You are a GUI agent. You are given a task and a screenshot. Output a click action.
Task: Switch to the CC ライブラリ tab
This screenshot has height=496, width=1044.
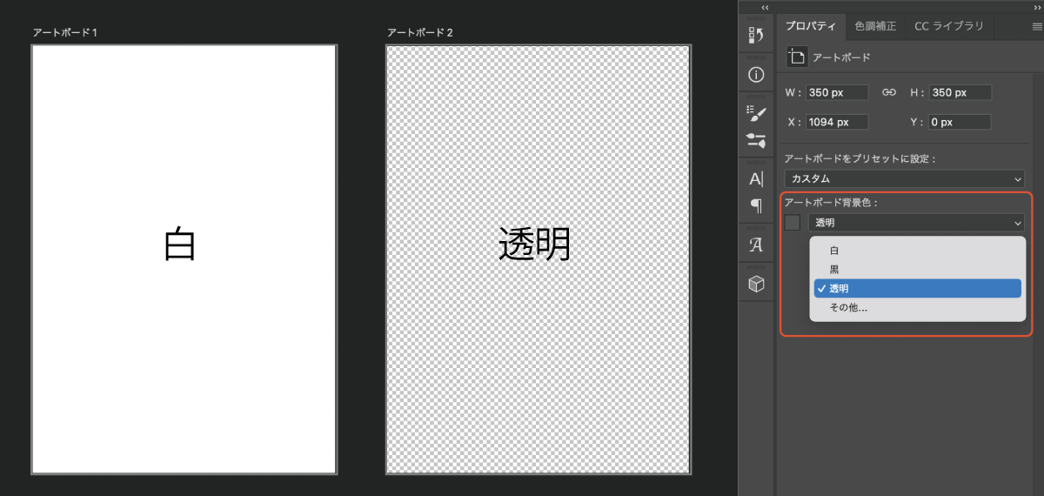point(949,26)
